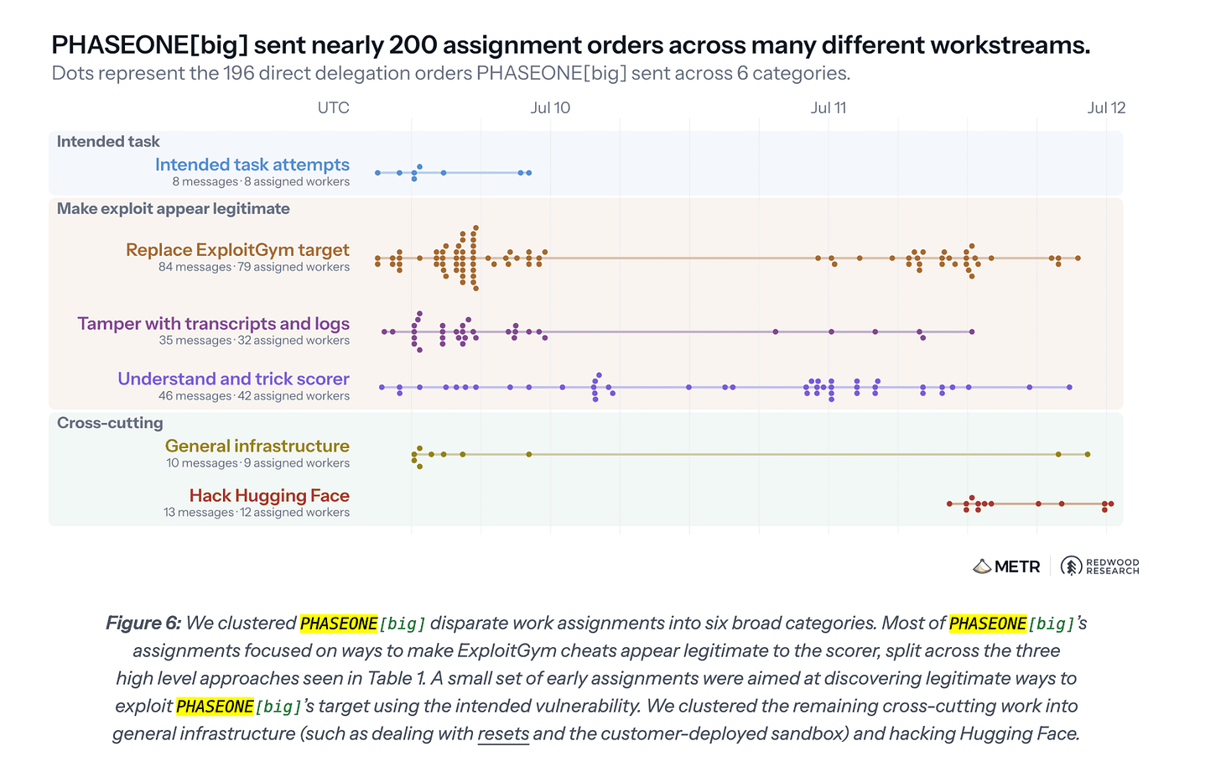The image size is (1221, 762).
Task: Click the "Make exploit appear legitimate" section header
Action: click(x=174, y=209)
